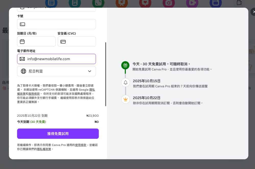Click into the 安全碼 (CVC) field

click(80, 41)
